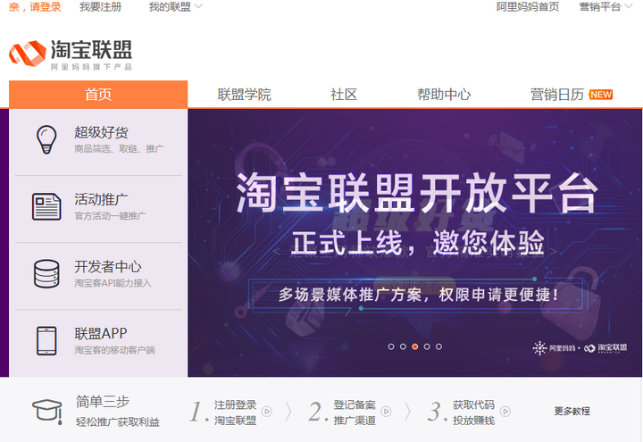This screenshot has height=442, width=643.
Task: Click the 活动推广 newspaper icon
Action: [46, 206]
